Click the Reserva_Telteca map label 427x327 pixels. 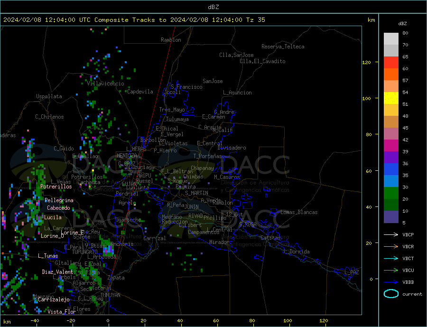click(x=283, y=47)
